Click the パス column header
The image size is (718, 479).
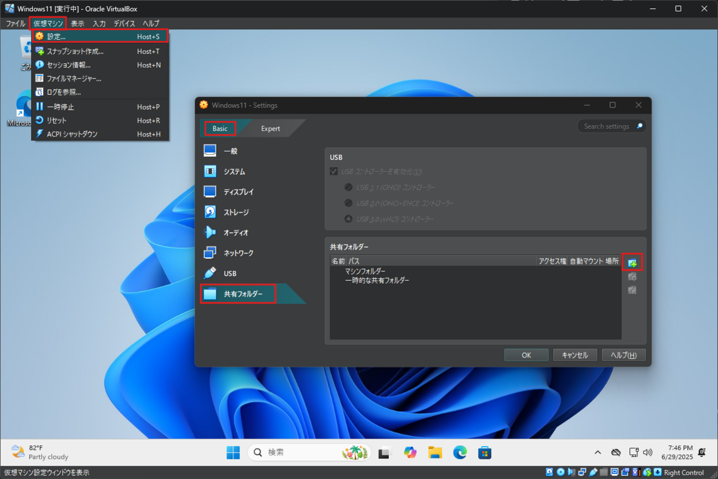[442, 261]
